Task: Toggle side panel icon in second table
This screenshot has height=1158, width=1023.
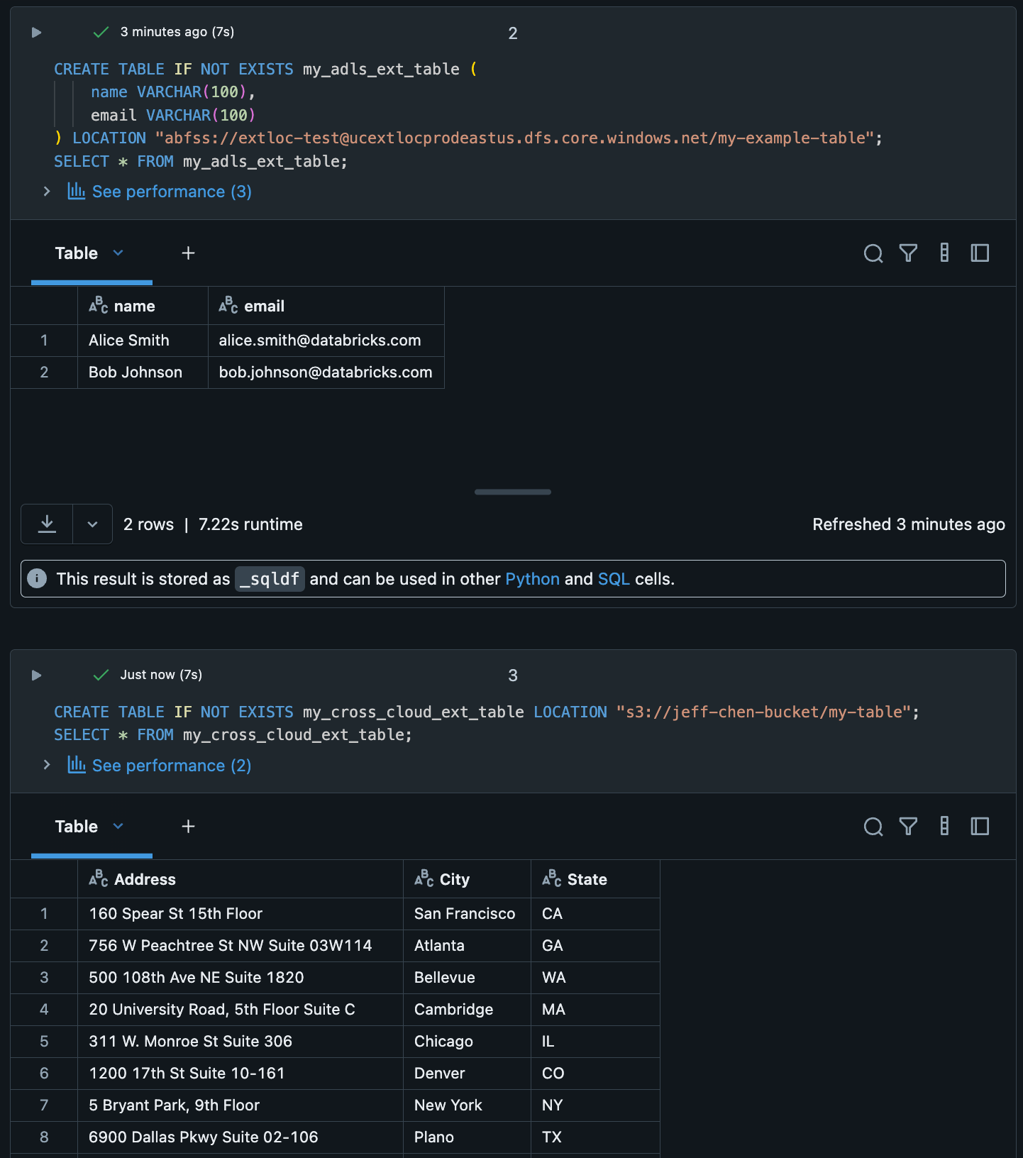Action: click(x=980, y=827)
